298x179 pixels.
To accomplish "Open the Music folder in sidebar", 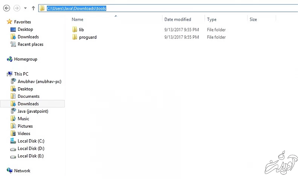I will point(23,118).
